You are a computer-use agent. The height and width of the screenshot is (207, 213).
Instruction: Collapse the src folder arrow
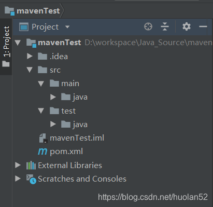(x=30, y=70)
